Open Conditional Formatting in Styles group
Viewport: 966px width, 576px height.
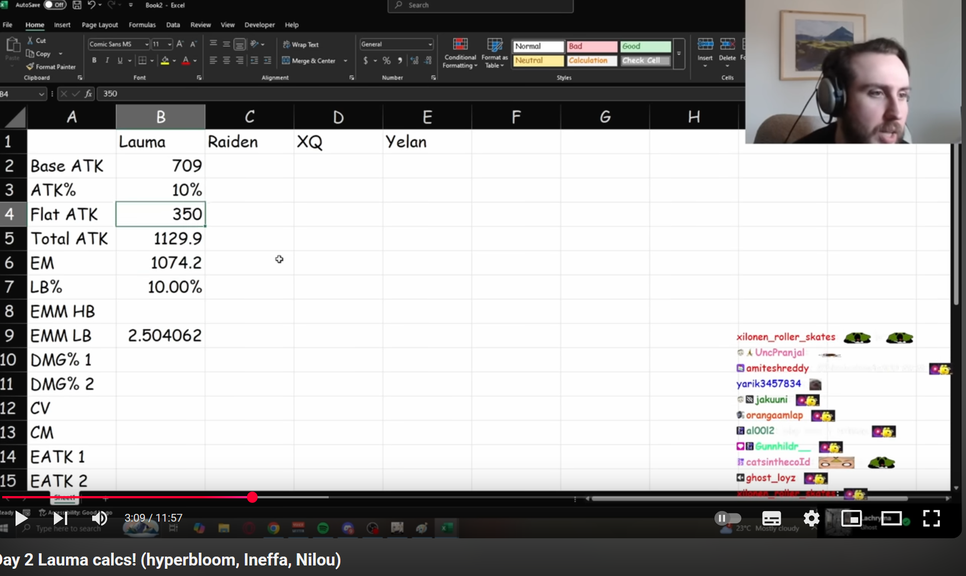click(460, 53)
